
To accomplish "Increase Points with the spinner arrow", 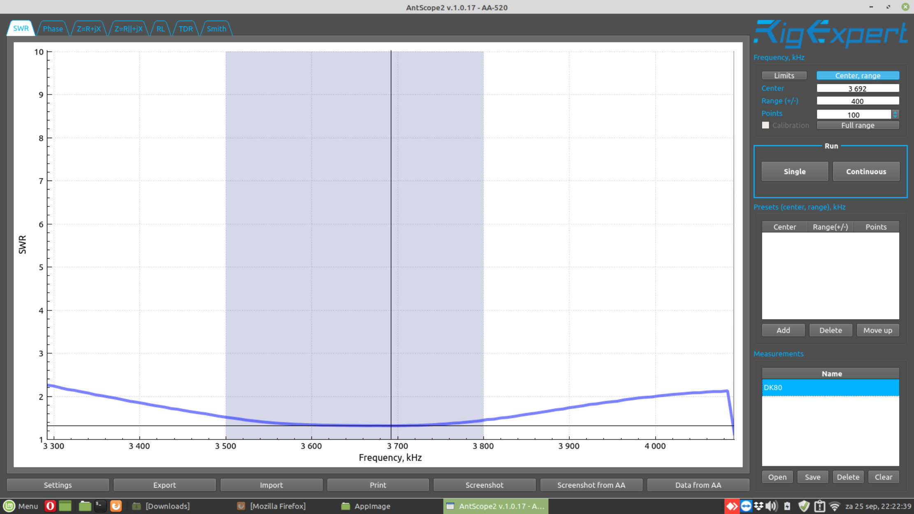I will [x=895, y=112].
